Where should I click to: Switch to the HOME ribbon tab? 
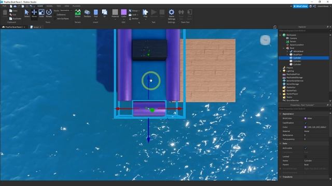(x=40, y=6)
